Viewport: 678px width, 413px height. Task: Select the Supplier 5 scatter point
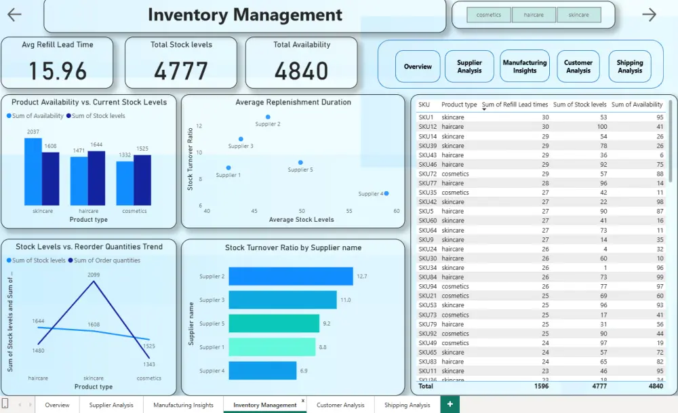[x=300, y=163]
